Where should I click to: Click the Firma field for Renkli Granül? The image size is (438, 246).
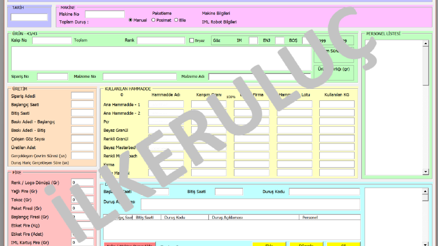[x=252, y=138]
